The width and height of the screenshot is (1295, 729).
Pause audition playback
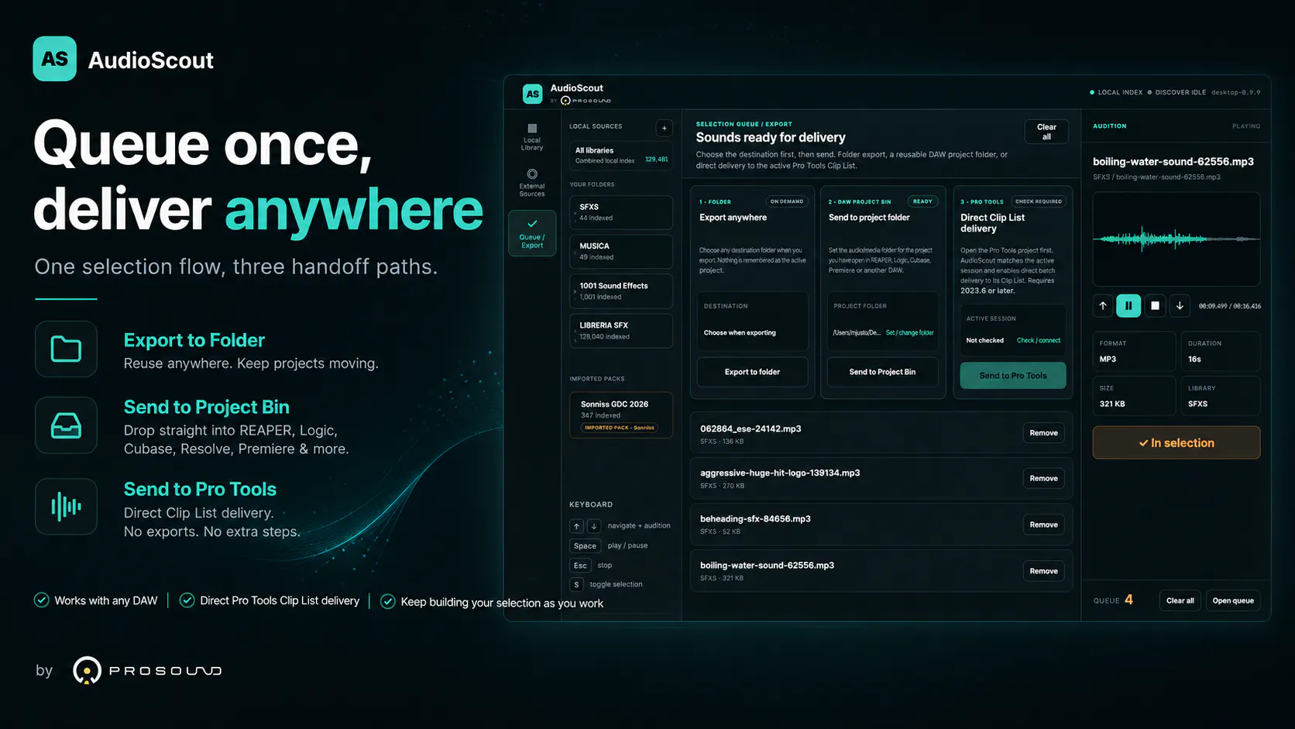tap(1128, 305)
